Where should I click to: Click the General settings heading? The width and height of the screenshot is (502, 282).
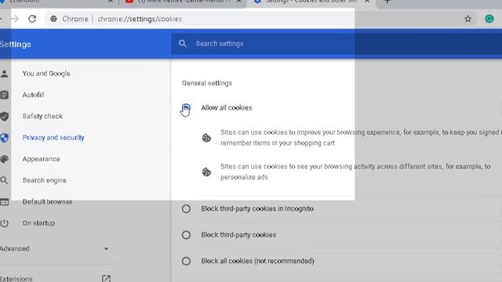(207, 83)
